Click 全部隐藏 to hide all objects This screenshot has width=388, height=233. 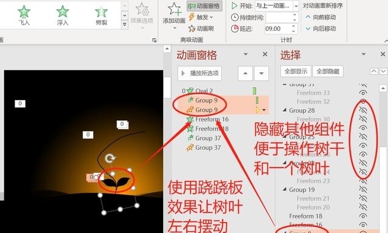[327, 72]
